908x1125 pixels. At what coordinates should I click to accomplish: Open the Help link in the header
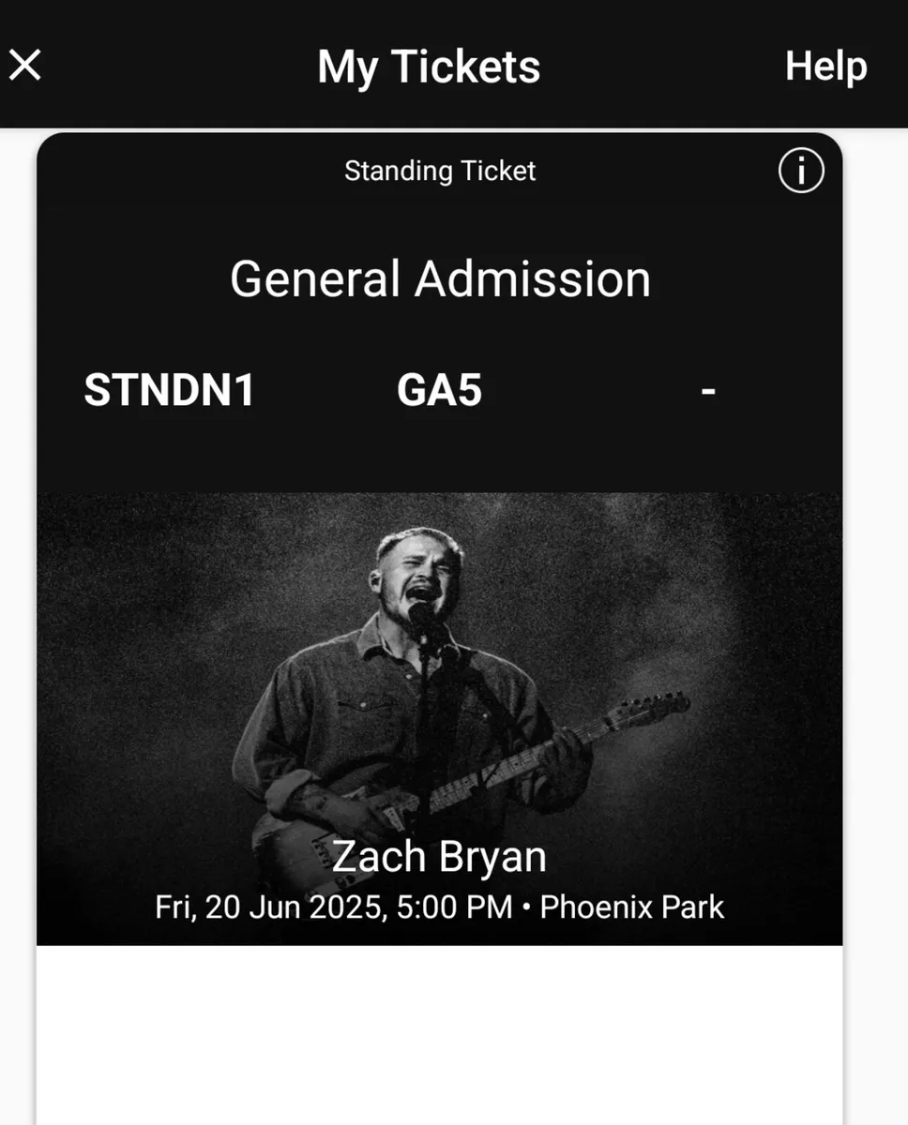(825, 67)
